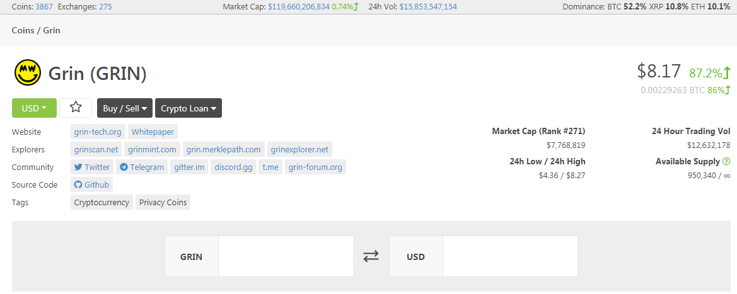Select the Privacy Coins tag
Viewport: 737px width, 294px height.
pyautogui.click(x=163, y=203)
